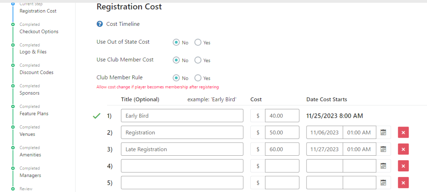This screenshot has height=192, width=427.
Task: Select No for Use Out of State Cost
Action: tap(176, 42)
